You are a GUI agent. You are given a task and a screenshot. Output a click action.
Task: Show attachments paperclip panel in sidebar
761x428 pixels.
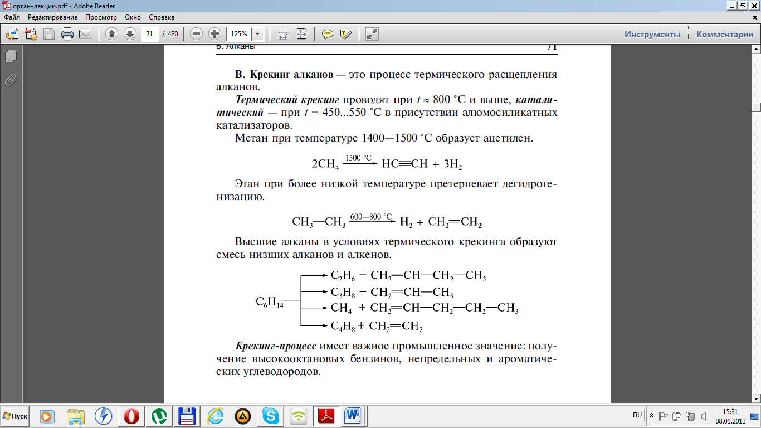[x=11, y=80]
